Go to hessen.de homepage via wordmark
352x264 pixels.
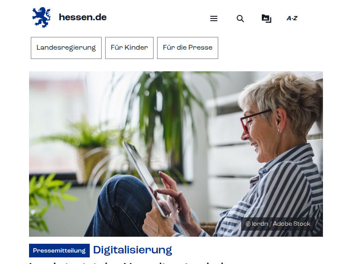click(x=83, y=17)
